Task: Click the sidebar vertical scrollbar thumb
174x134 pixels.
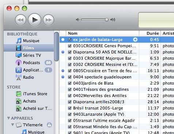Action: coord(56,46)
